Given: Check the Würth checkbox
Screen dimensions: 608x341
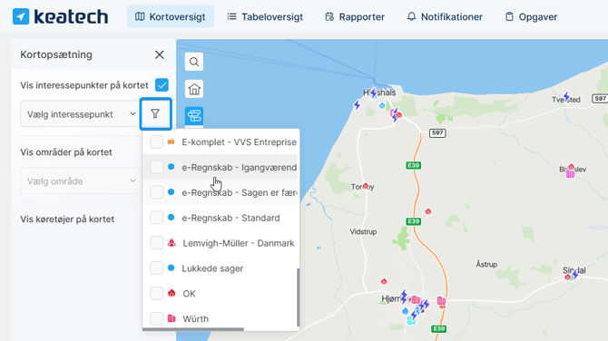Looking at the screenshot, I should 157,318.
